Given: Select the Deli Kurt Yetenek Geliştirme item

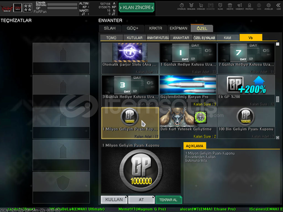Looking at the screenshot, I should [x=188, y=123].
